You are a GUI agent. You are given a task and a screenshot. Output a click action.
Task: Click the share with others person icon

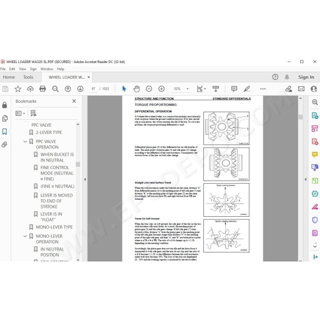click(314, 89)
